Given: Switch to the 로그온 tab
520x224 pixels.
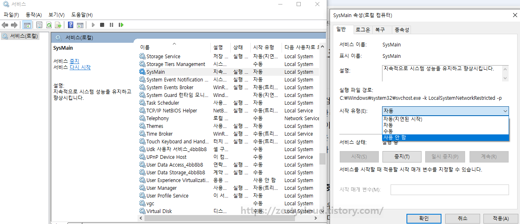Looking at the screenshot, I should point(363,30).
